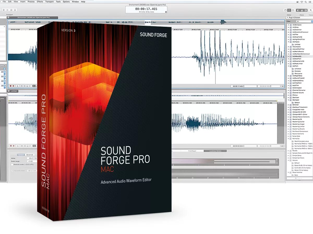
Task: Expand the AUBandpass plug-in
Action: (288, 24)
